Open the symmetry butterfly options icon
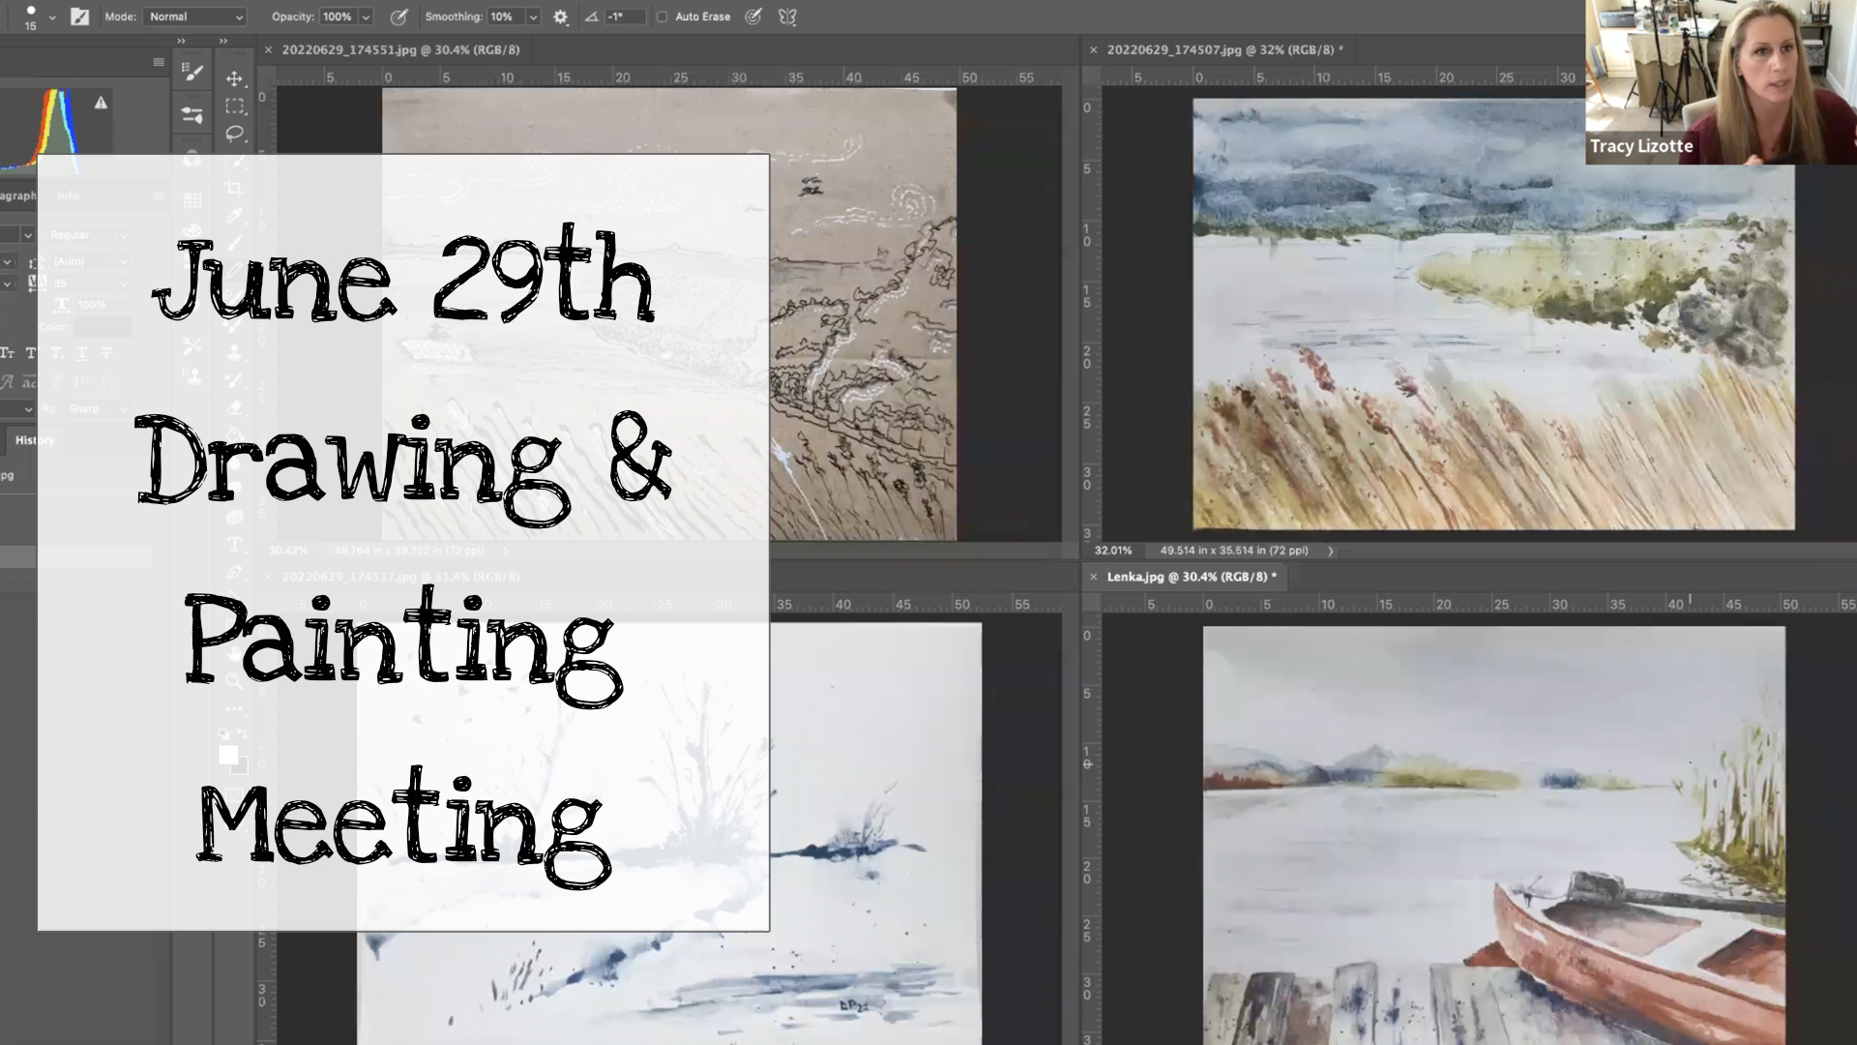Viewport: 1857px width, 1045px height. (787, 16)
